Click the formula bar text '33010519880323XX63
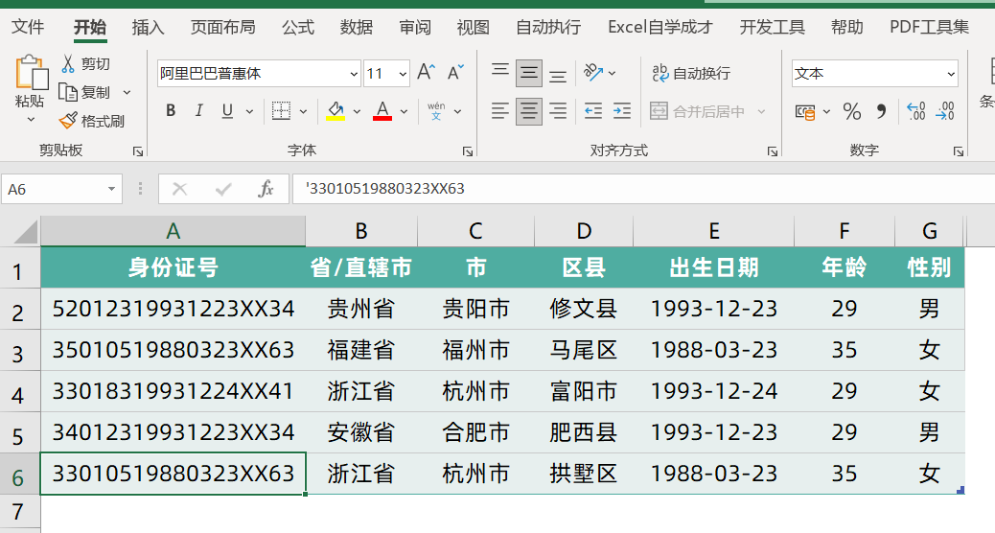Image resolution: width=995 pixels, height=533 pixels. (385, 189)
